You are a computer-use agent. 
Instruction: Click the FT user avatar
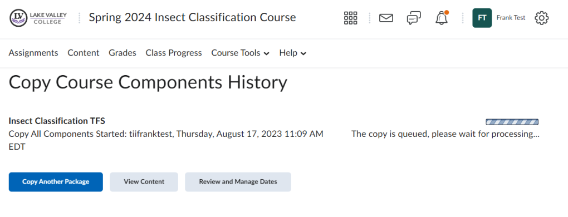tap(482, 18)
